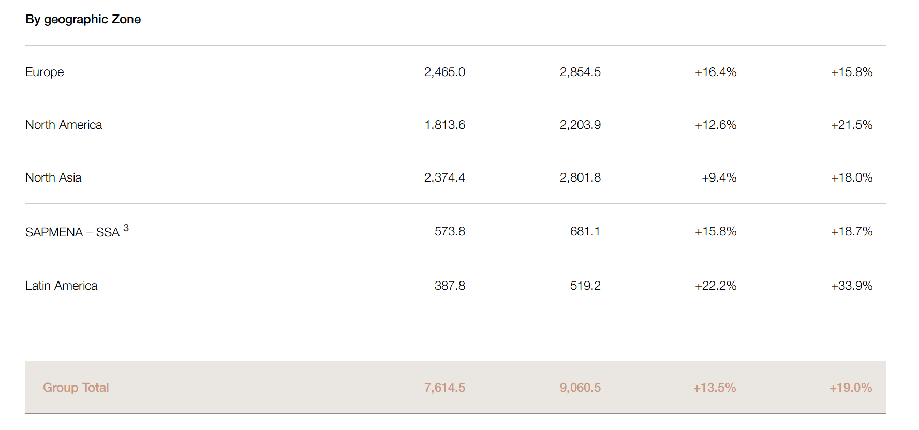Select SAPMENA value 681.1
The image size is (919, 430).
pyautogui.click(x=585, y=231)
